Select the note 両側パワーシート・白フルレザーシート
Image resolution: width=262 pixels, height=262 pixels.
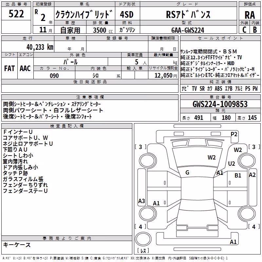(53, 110)
